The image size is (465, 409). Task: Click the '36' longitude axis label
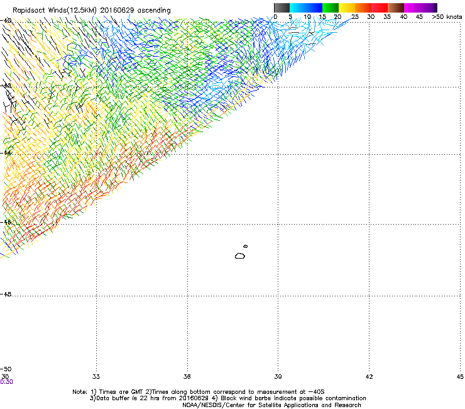point(187,377)
